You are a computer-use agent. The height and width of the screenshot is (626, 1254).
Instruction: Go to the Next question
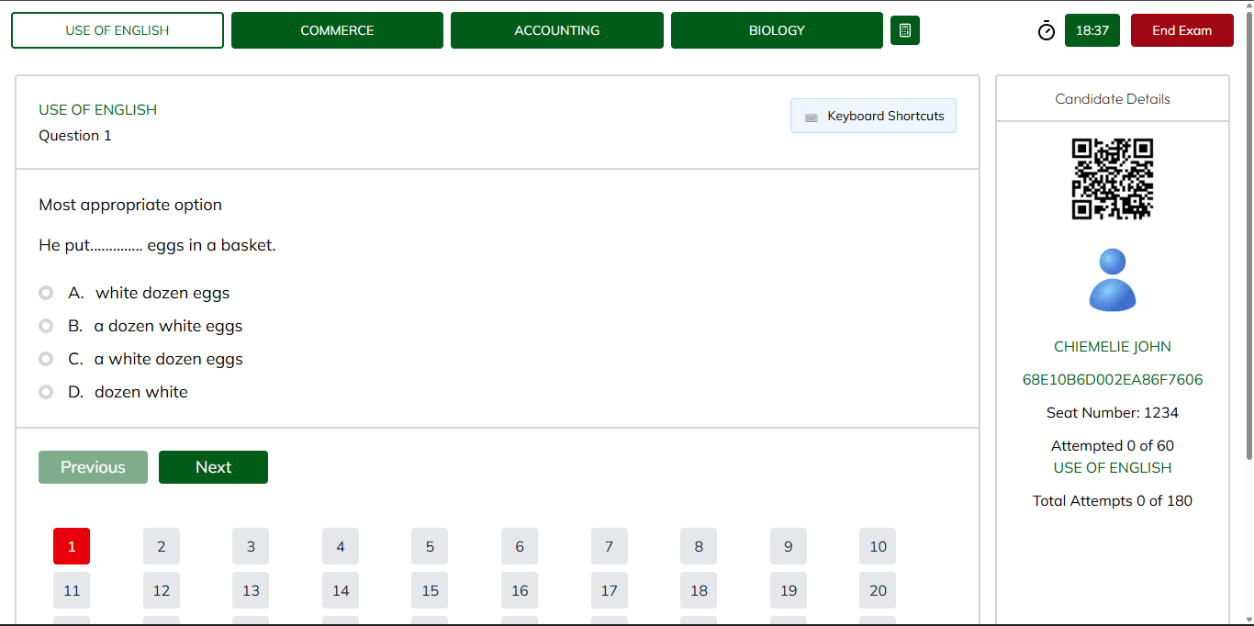213,467
